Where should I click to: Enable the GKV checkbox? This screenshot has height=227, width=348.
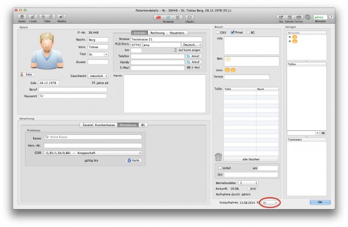(x=217, y=32)
